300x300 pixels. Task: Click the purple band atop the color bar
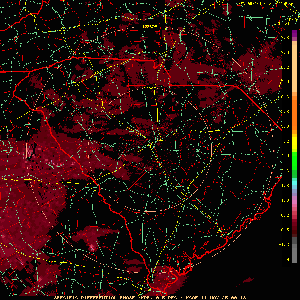(294, 33)
